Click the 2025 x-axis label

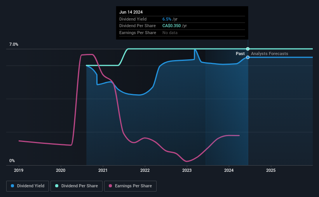tap(271, 170)
